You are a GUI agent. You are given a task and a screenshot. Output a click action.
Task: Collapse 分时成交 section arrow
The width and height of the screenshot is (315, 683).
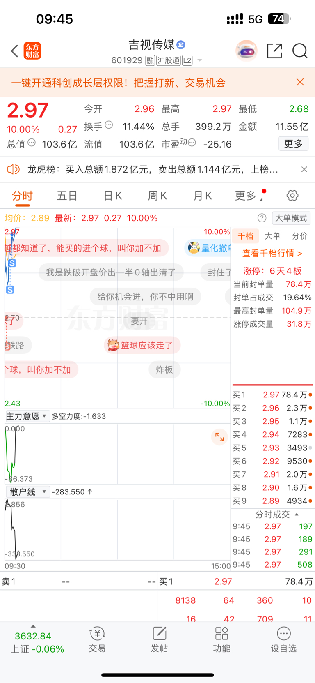(297, 515)
